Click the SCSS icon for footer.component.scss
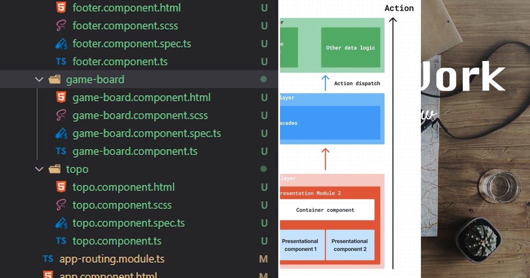 point(61,26)
